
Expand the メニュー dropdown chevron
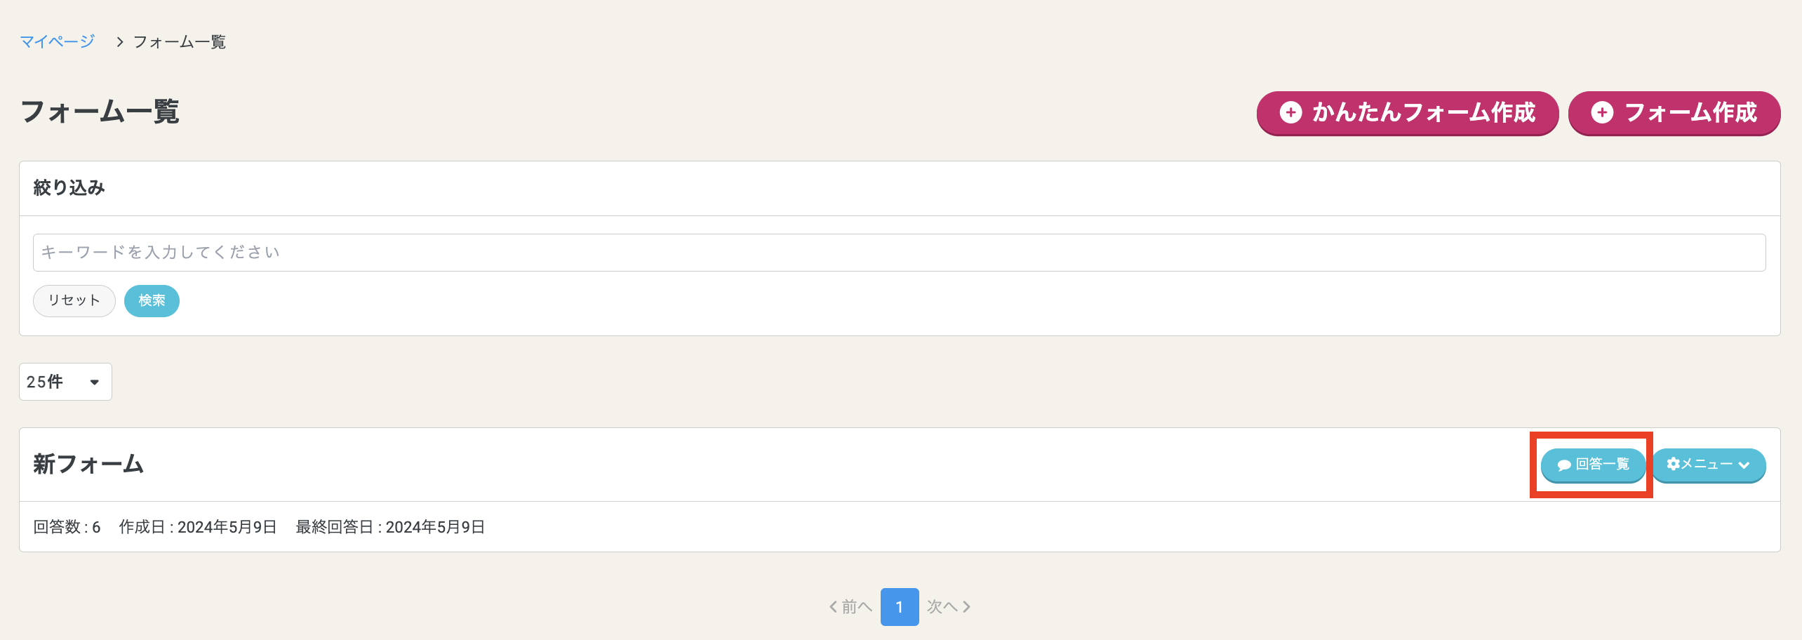1744,465
